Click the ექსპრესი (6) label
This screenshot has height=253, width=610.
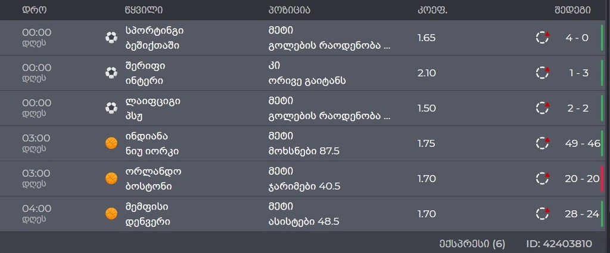point(472,243)
